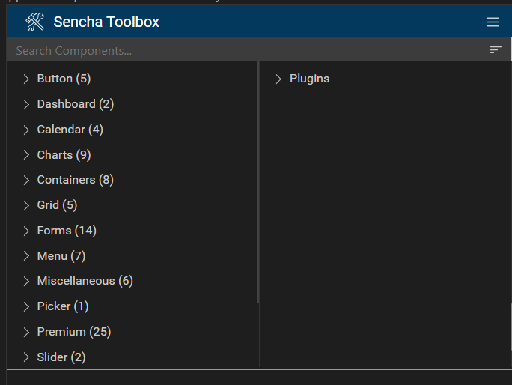Select the Picker (1) tree item
Screen dimensions: 512x385
[63, 306]
